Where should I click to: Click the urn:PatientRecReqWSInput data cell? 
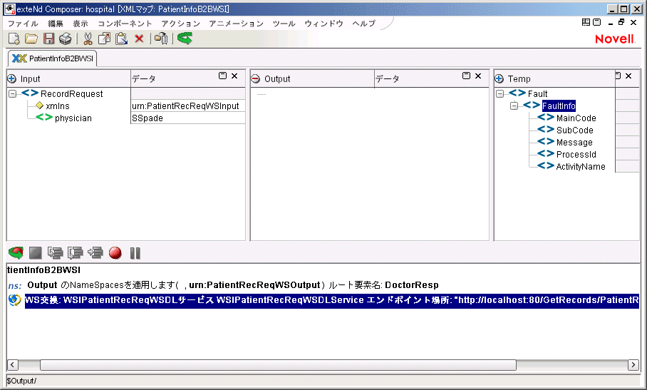point(187,106)
